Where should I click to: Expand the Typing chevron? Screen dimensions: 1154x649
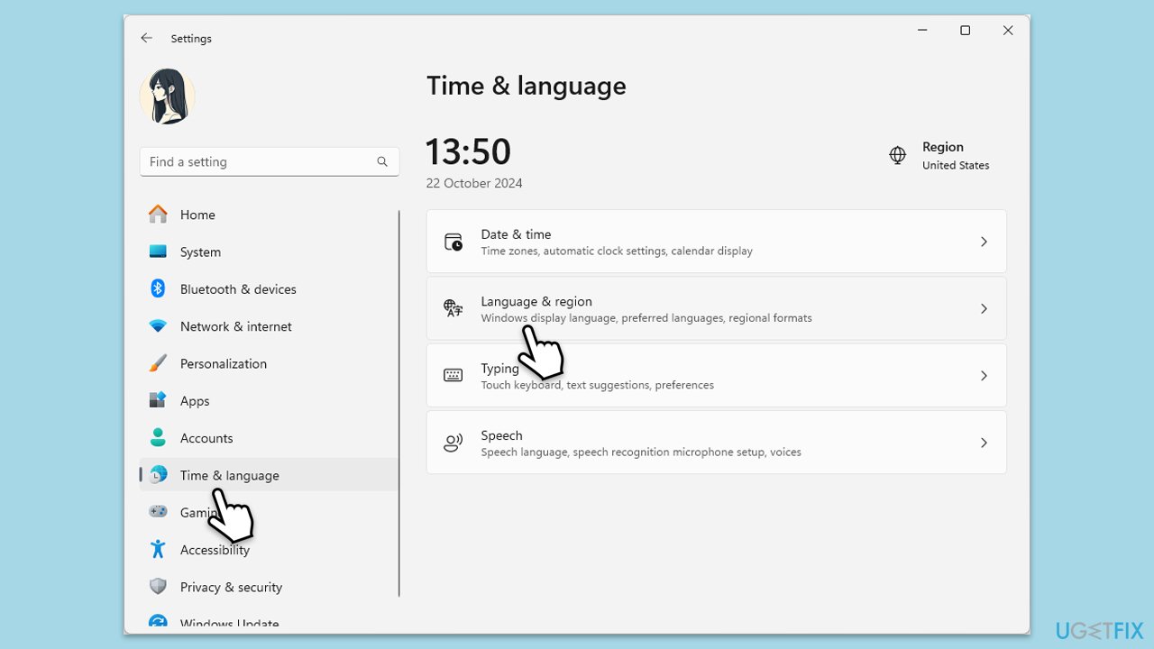coord(984,375)
